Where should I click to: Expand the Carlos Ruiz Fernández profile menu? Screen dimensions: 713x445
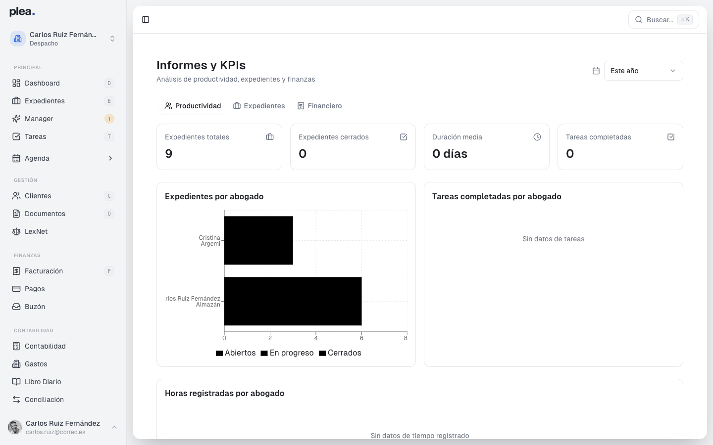pyautogui.click(x=114, y=427)
